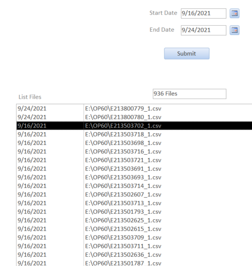Select the E213800779_1.csv list row
The width and height of the screenshot is (252, 266).
(x=134, y=108)
